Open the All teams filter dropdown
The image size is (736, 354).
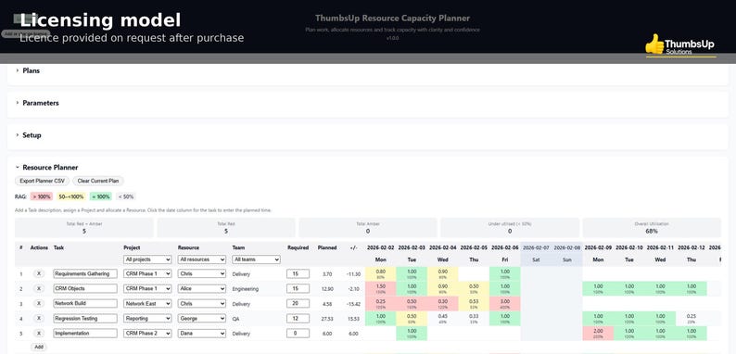pyautogui.click(x=256, y=259)
